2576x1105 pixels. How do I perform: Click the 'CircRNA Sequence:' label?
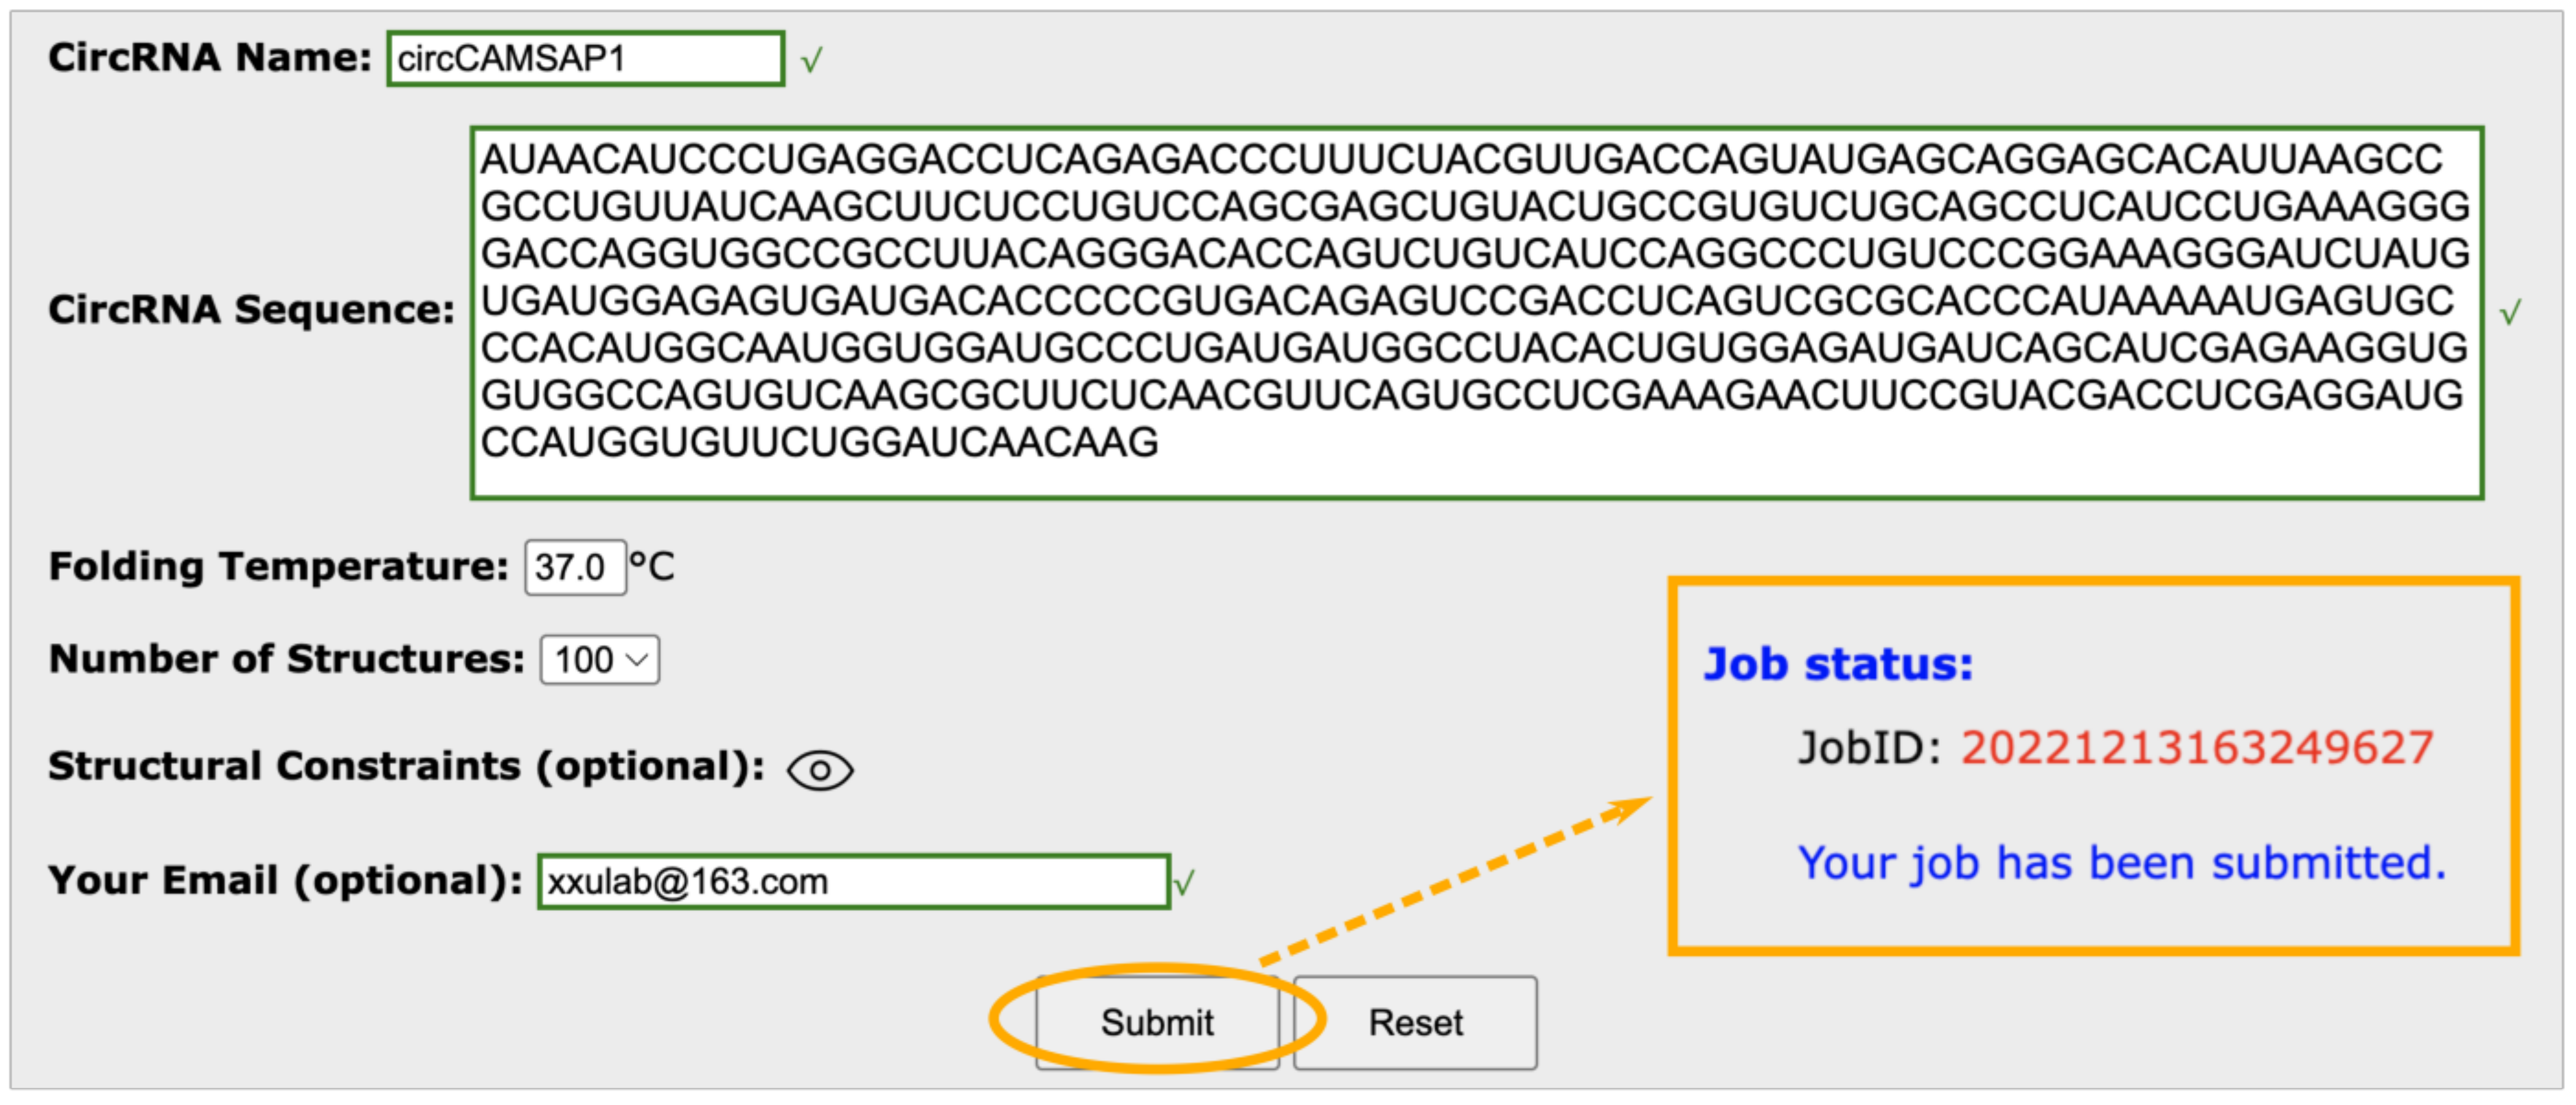[x=251, y=310]
